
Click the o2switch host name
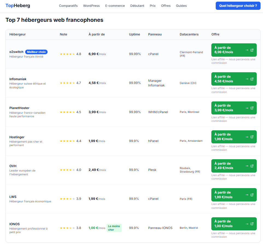(16, 52)
